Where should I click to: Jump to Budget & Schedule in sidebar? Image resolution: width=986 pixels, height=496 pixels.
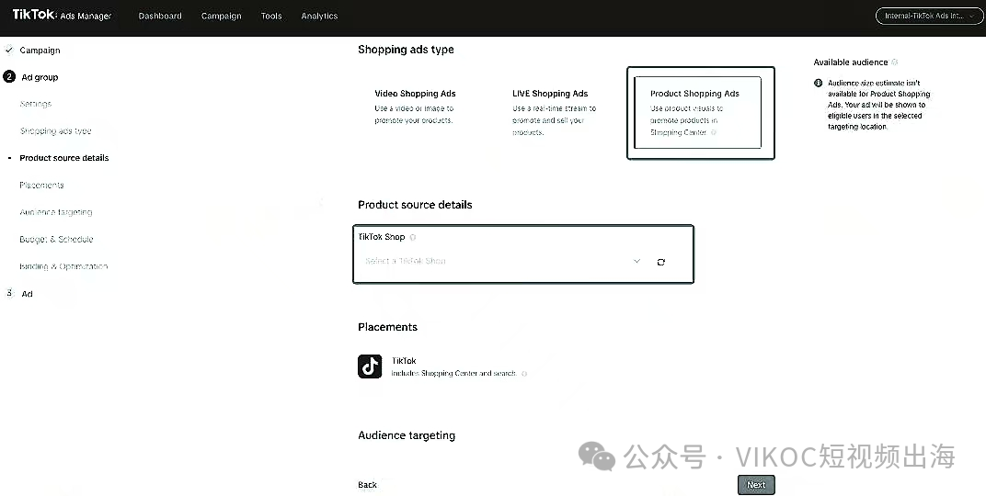(56, 239)
